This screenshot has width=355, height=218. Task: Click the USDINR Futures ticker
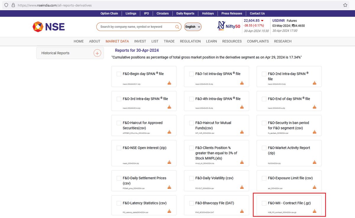click(285, 21)
